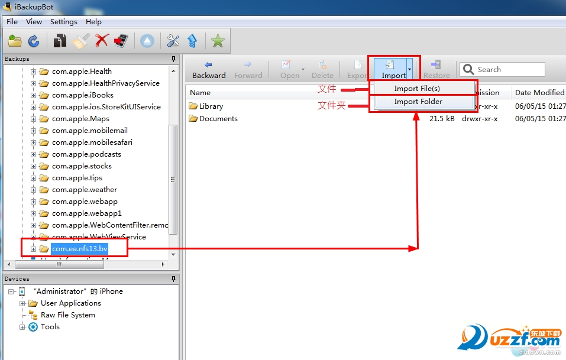Image resolution: width=566 pixels, height=360 pixels.
Task: Click the Restore toolbar button
Action: coord(436,70)
